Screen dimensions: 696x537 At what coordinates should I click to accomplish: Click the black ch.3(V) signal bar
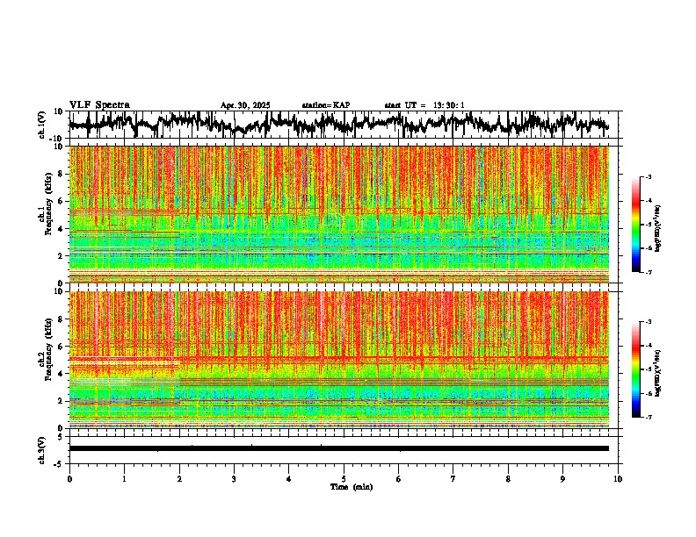tap(338, 448)
